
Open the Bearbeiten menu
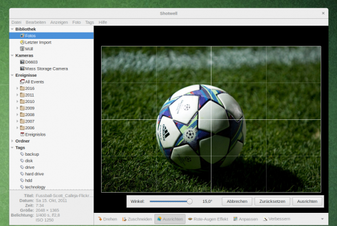(x=36, y=23)
